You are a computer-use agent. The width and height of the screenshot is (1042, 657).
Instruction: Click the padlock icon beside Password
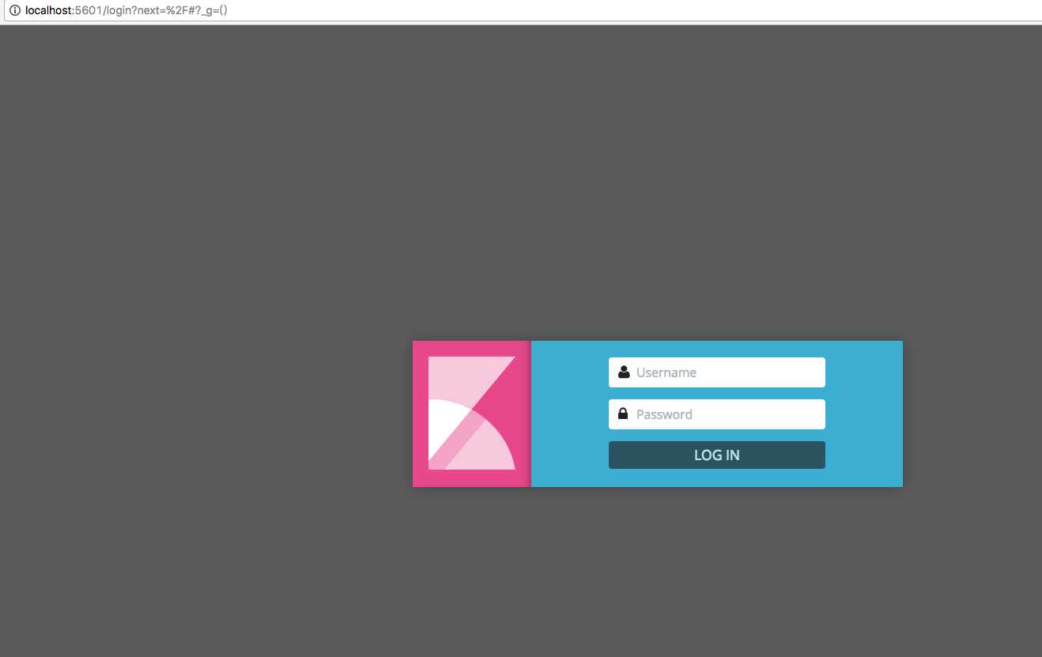(623, 413)
